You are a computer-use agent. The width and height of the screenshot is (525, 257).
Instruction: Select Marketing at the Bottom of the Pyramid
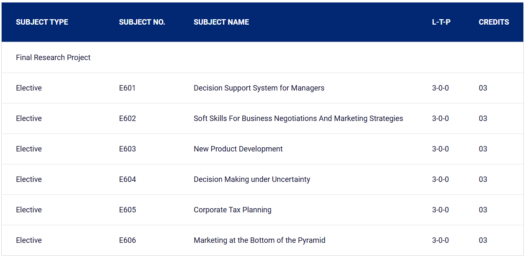pyautogui.click(x=259, y=240)
